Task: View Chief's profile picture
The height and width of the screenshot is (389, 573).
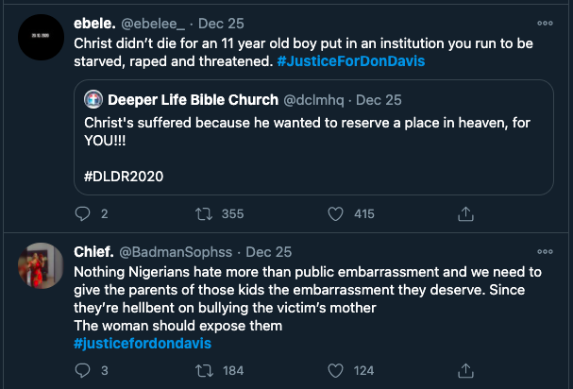Action: [42, 265]
